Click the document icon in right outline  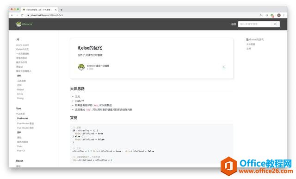click(x=247, y=39)
